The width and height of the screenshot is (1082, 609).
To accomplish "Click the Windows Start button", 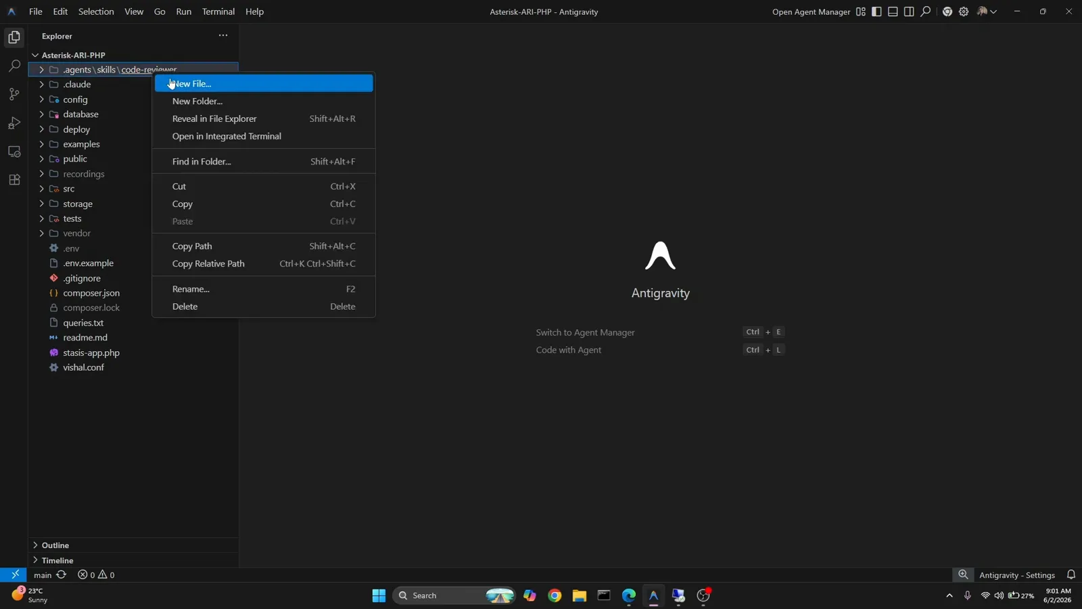I will click(x=379, y=595).
